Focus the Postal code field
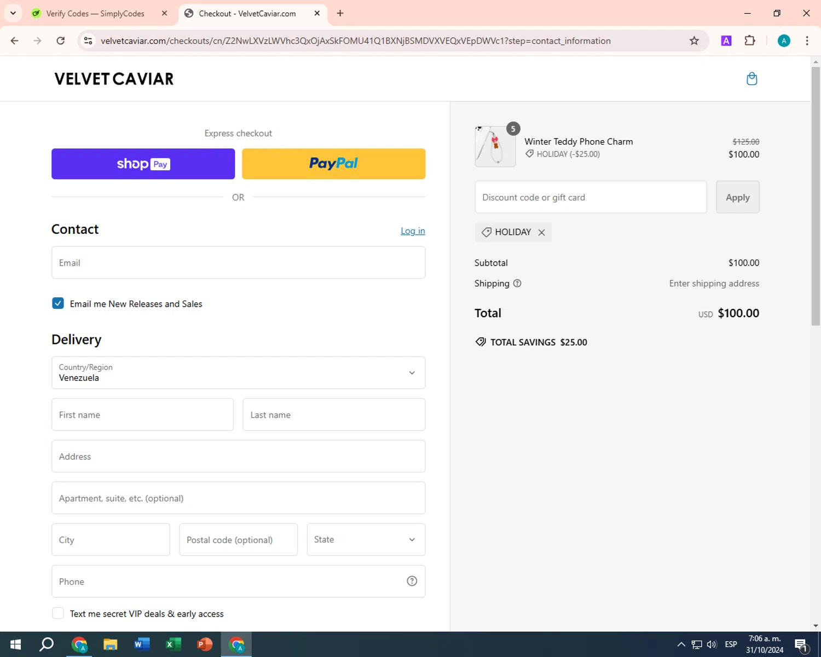This screenshot has width=821, height=657. [x=238, y=540]
